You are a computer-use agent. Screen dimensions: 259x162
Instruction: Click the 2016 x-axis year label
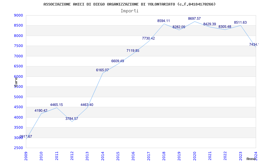tap(133, 156)
